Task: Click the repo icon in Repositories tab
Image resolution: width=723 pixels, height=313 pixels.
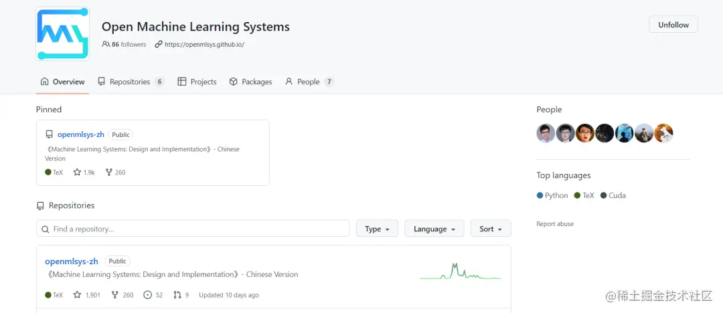Action: pyautogui.click(x=102, y=82)
